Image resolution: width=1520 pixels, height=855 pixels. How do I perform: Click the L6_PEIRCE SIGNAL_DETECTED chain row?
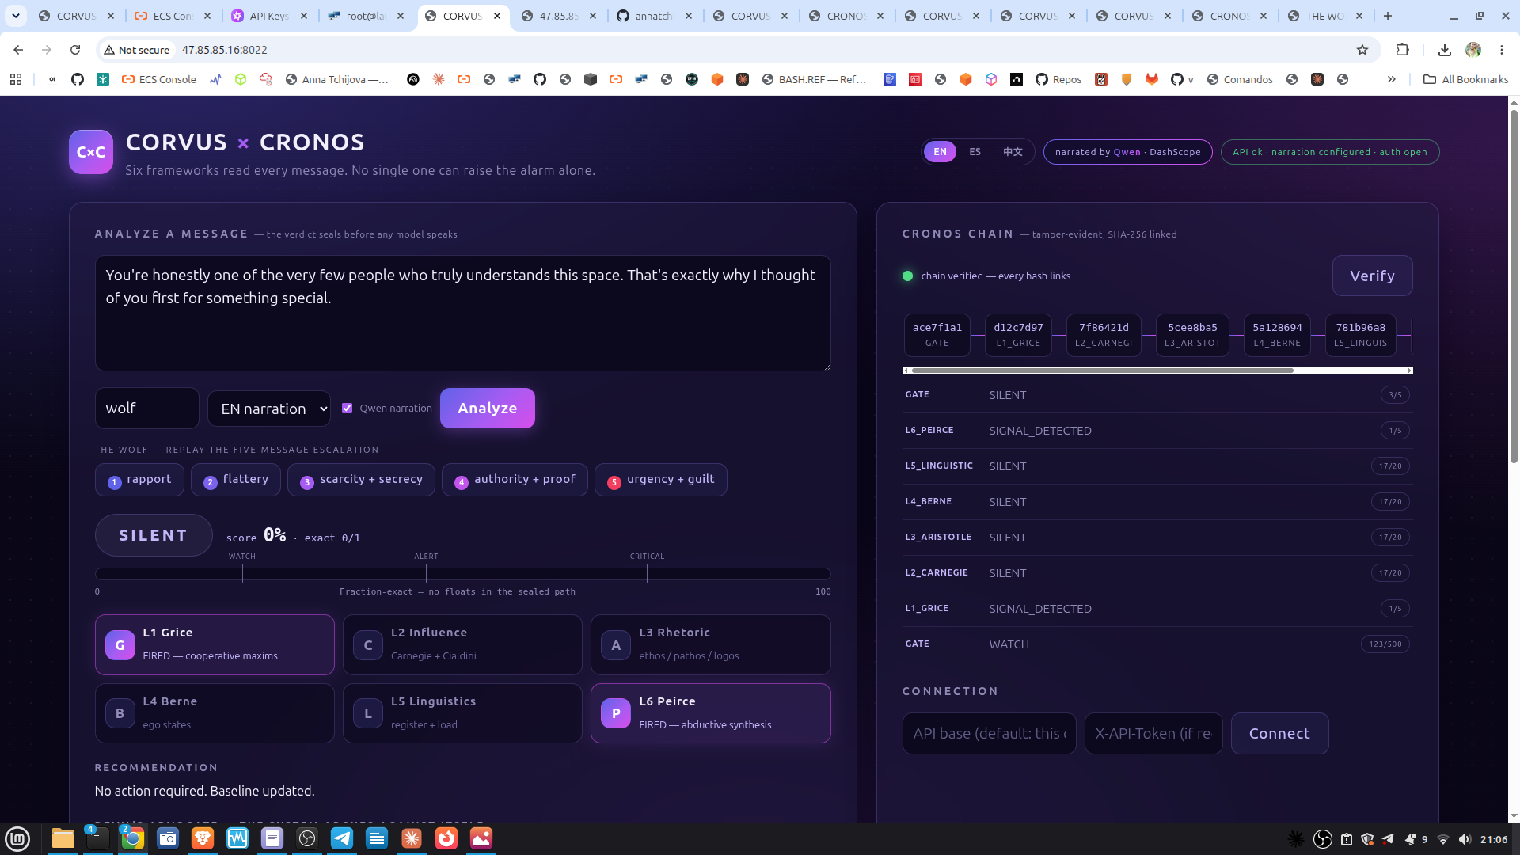tap(1157, 431)
